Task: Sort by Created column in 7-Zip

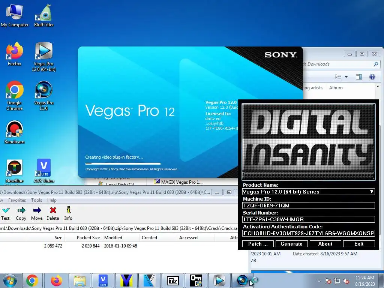Action: (x=158, y=237)
